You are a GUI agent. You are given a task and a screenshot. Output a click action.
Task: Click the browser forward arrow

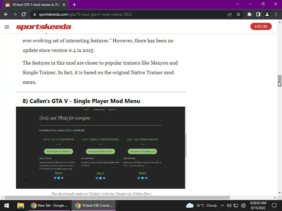[x=15, y=14]
